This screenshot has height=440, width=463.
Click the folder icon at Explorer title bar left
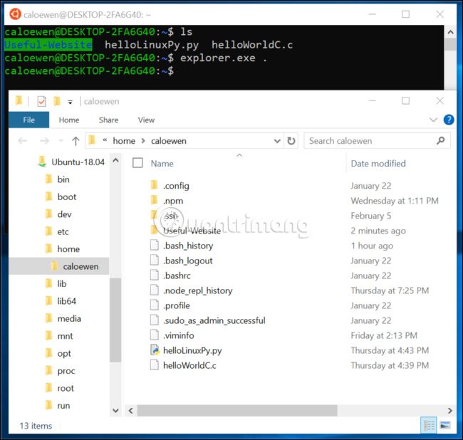tap(19, 100)
